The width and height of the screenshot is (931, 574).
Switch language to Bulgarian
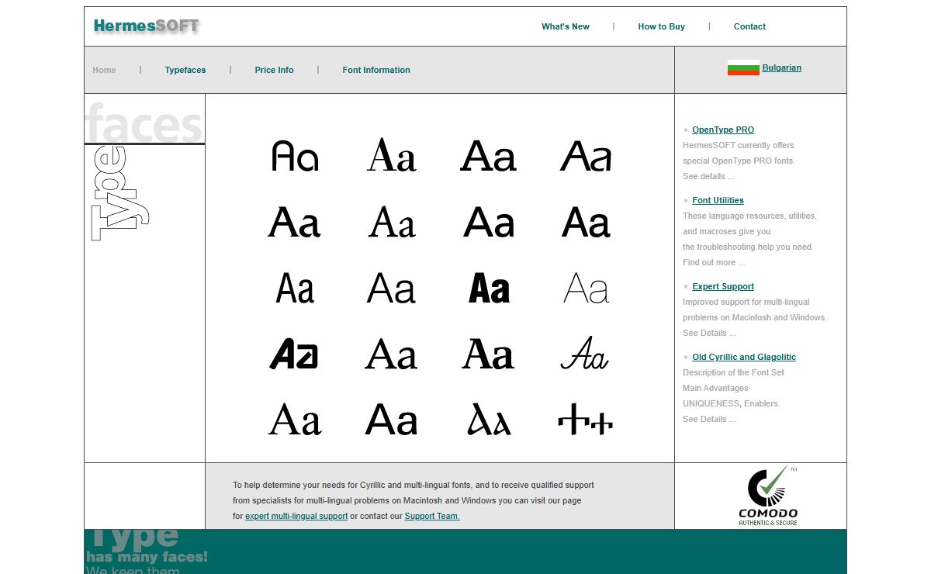click(x=781, y=67)
